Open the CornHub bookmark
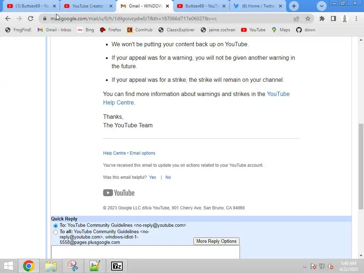 point(140,30)
